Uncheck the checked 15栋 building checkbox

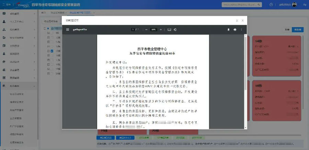click(52, 51)
